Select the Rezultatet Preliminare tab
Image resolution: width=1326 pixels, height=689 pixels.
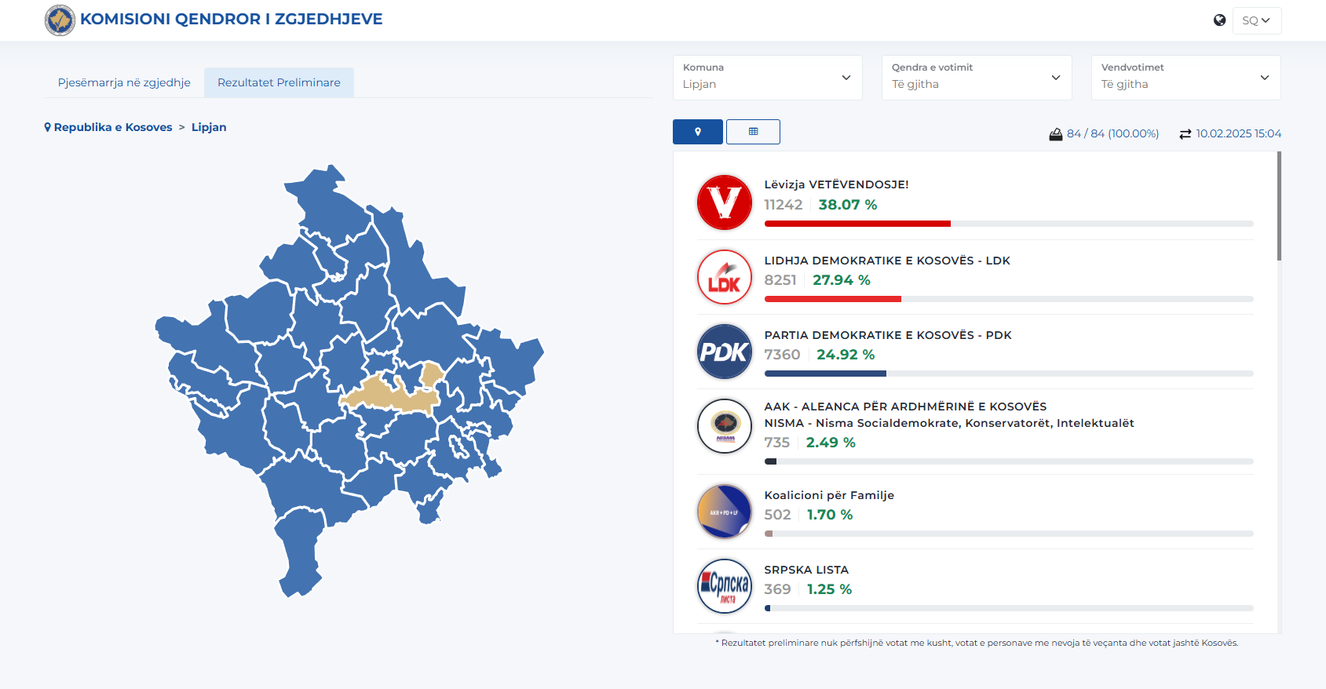[279, 82]
